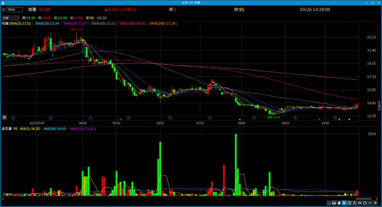Screen dimensions: 382x207
Task: Click the 10/26 14:28:00 timestamp
Action: [x=315, y=9]
